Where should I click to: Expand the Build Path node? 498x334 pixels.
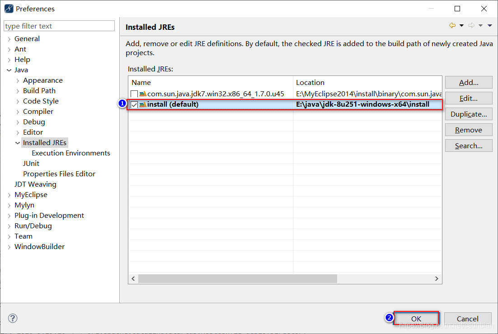(18, 91)
